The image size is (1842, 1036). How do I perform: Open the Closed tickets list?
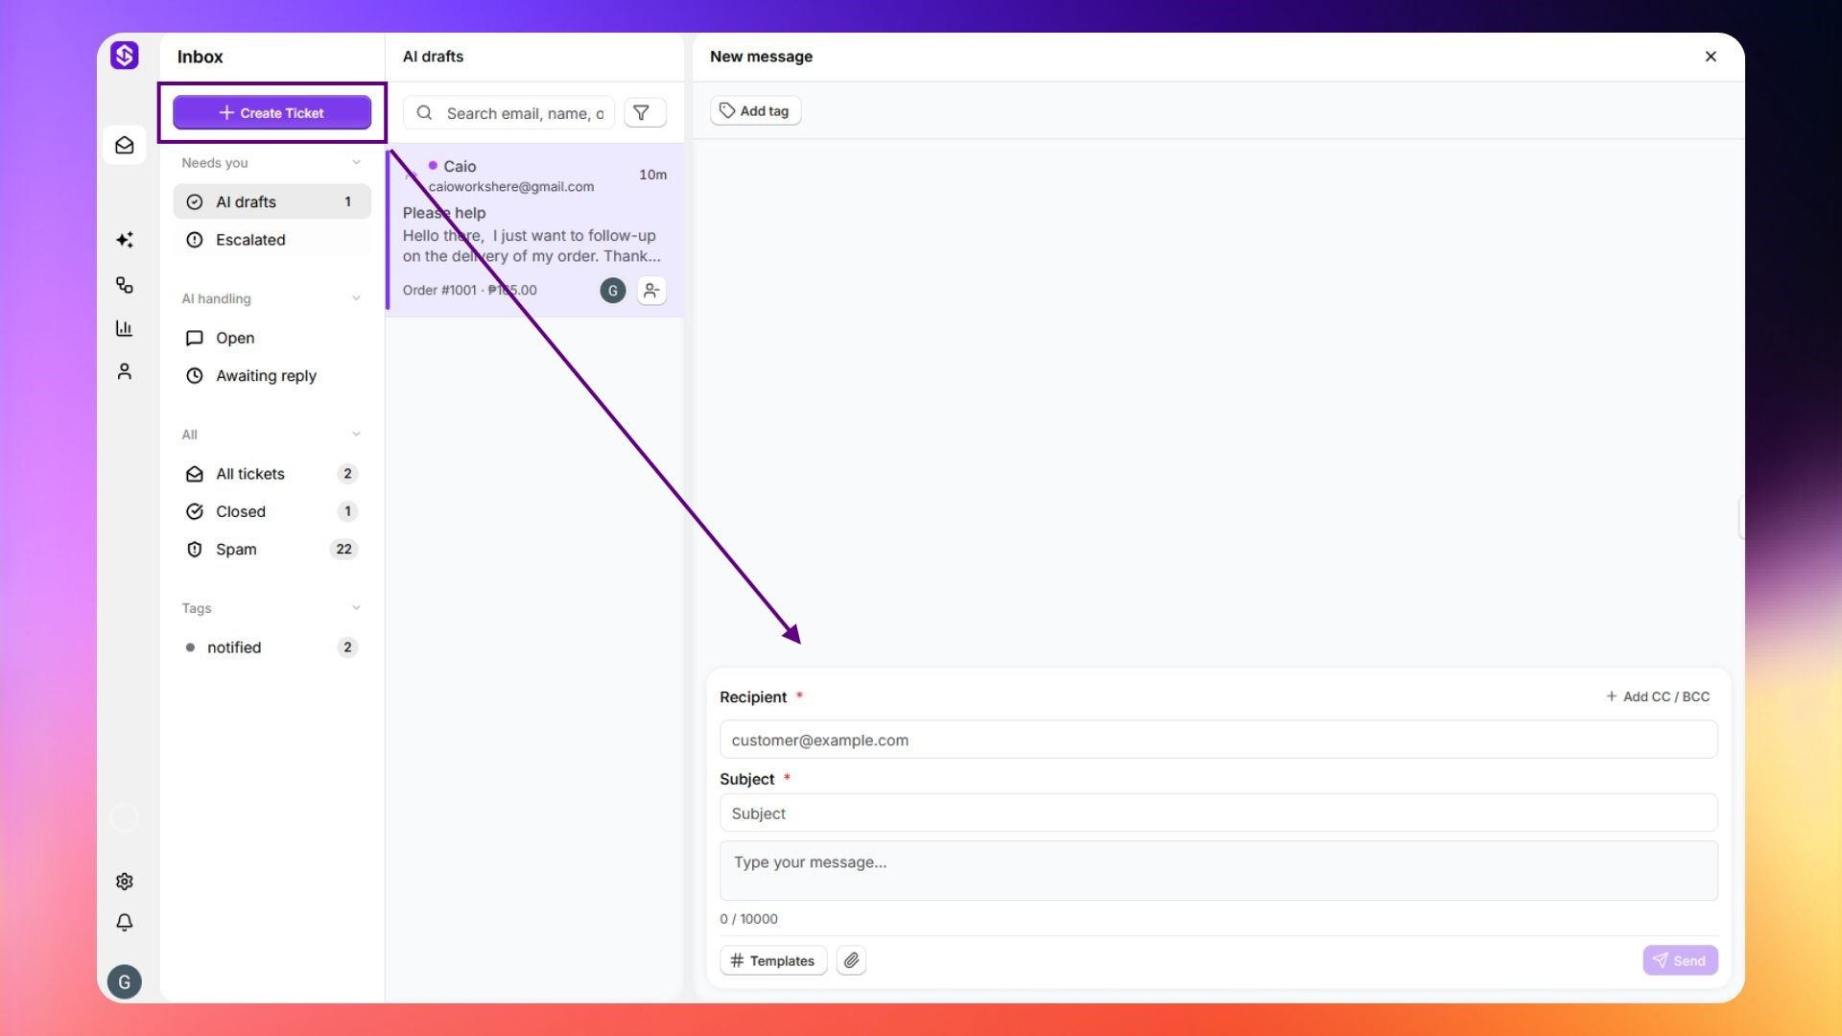[x=272, y=511]
